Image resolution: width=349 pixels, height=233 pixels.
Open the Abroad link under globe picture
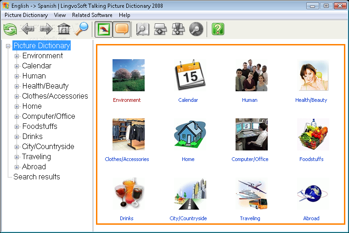pyautogui.click(x=311, y=218)
